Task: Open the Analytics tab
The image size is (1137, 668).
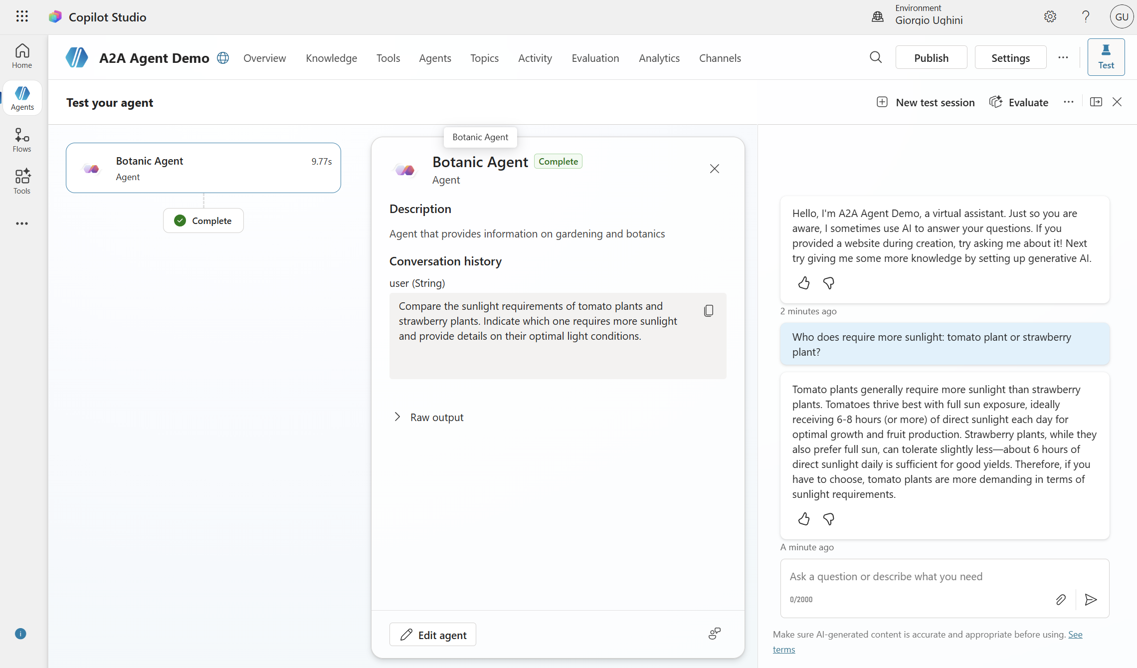Action: click(x=659, y=58)
